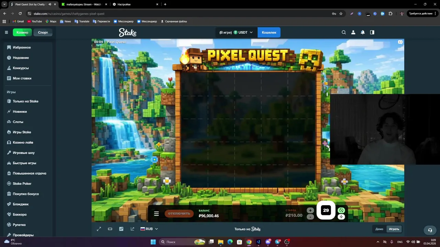
Task: Click the Stake logo
Action: 128,32
